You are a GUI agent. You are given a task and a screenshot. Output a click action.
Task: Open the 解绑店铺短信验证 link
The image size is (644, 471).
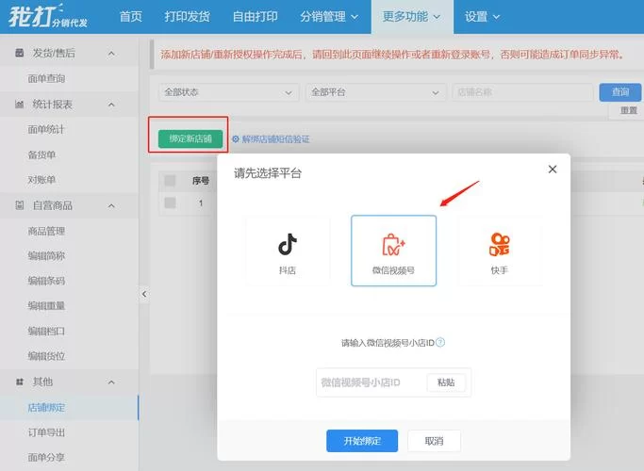click(275, 139)
